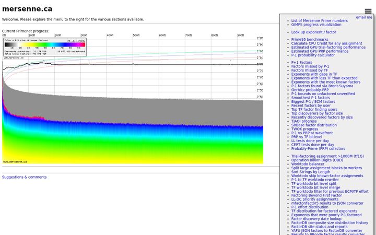The height and width of the screenshot is (235, 376).
Task: Open LL tests done per day
Action: tap(310, 141)
